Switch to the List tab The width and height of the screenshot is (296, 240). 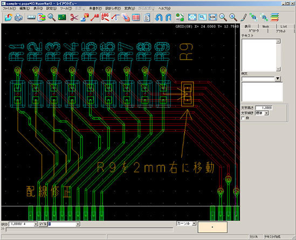[x=284, y=26]
